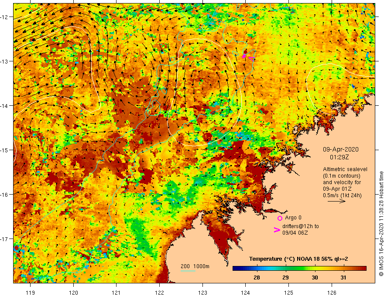
Task: Click the color bar tick label 28
Action: coord(257,277)
